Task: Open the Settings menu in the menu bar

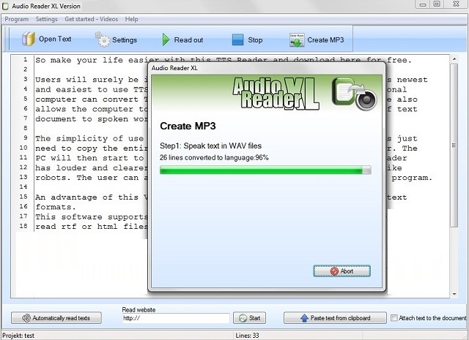Action: click(x=46, y=19)
